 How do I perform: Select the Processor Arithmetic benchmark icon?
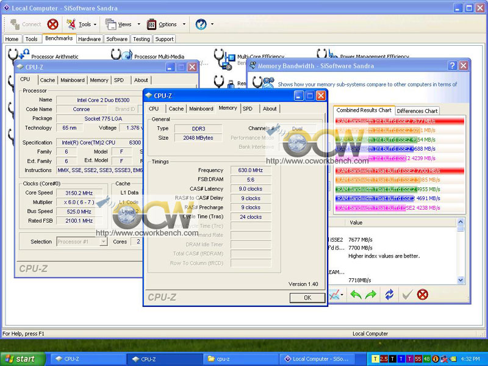tap(18, 54)
